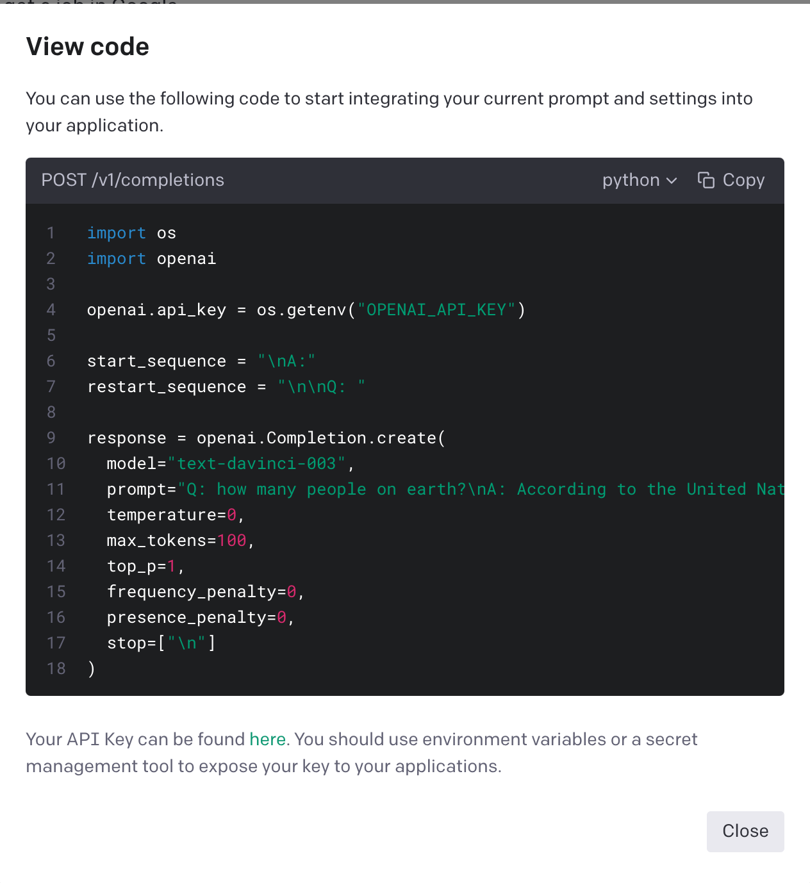Click the "OPENAI_API_KEY" string in code
Screen dimensions: 810x883
pyautogui.click(x=436, y=310)
